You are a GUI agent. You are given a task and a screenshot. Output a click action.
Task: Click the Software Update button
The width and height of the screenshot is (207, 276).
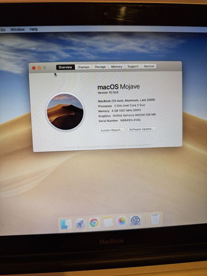click(141, 129)
